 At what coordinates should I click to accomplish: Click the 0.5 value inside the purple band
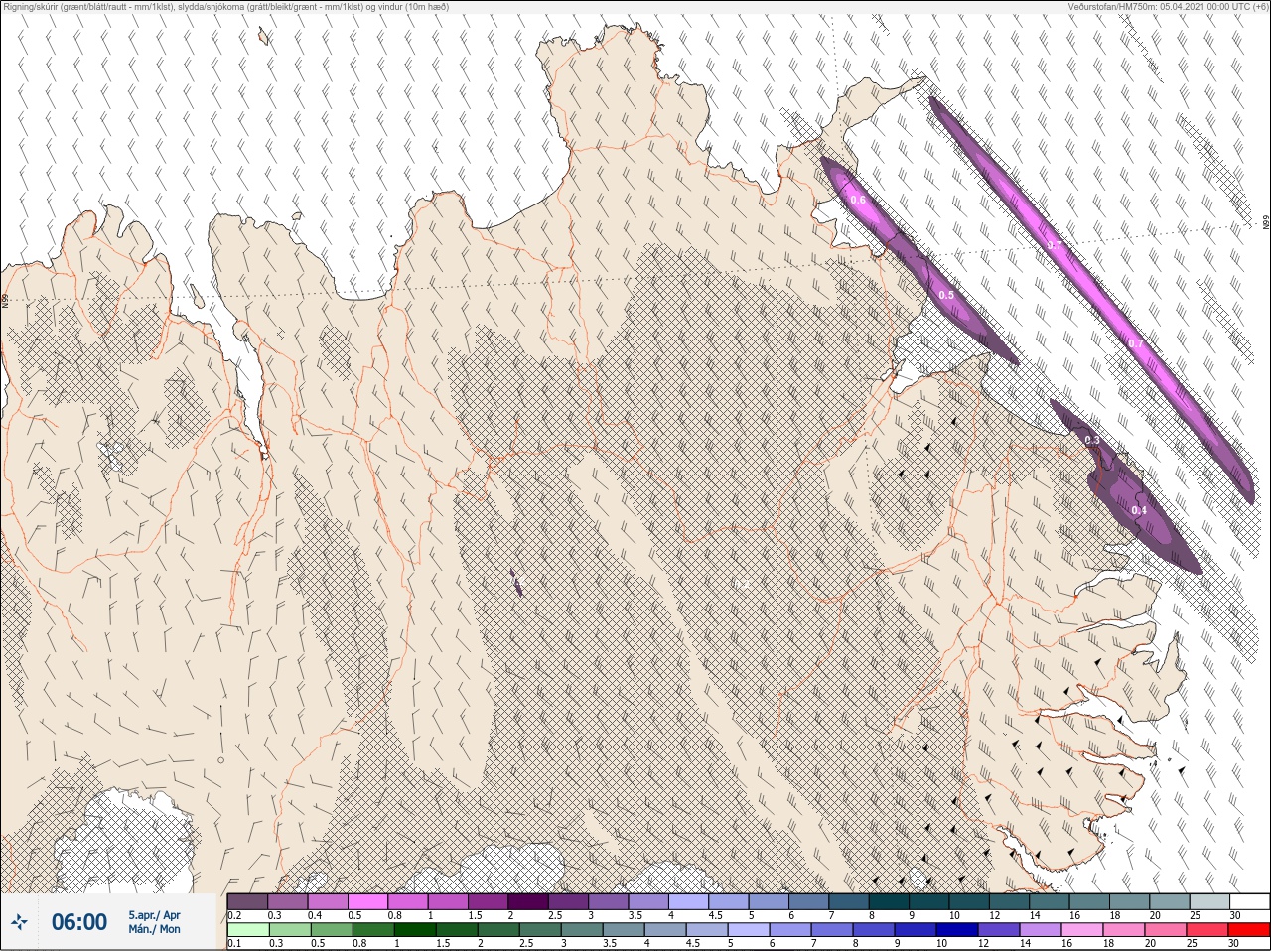tap(946, 295)
